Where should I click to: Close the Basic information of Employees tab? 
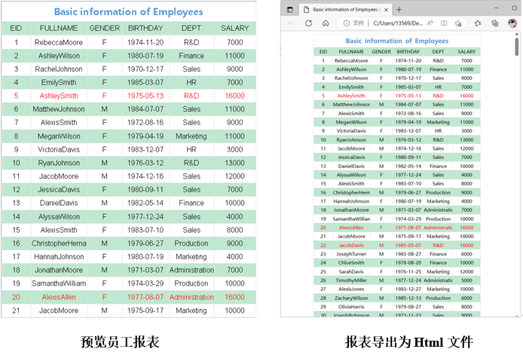tap(386, 10)
